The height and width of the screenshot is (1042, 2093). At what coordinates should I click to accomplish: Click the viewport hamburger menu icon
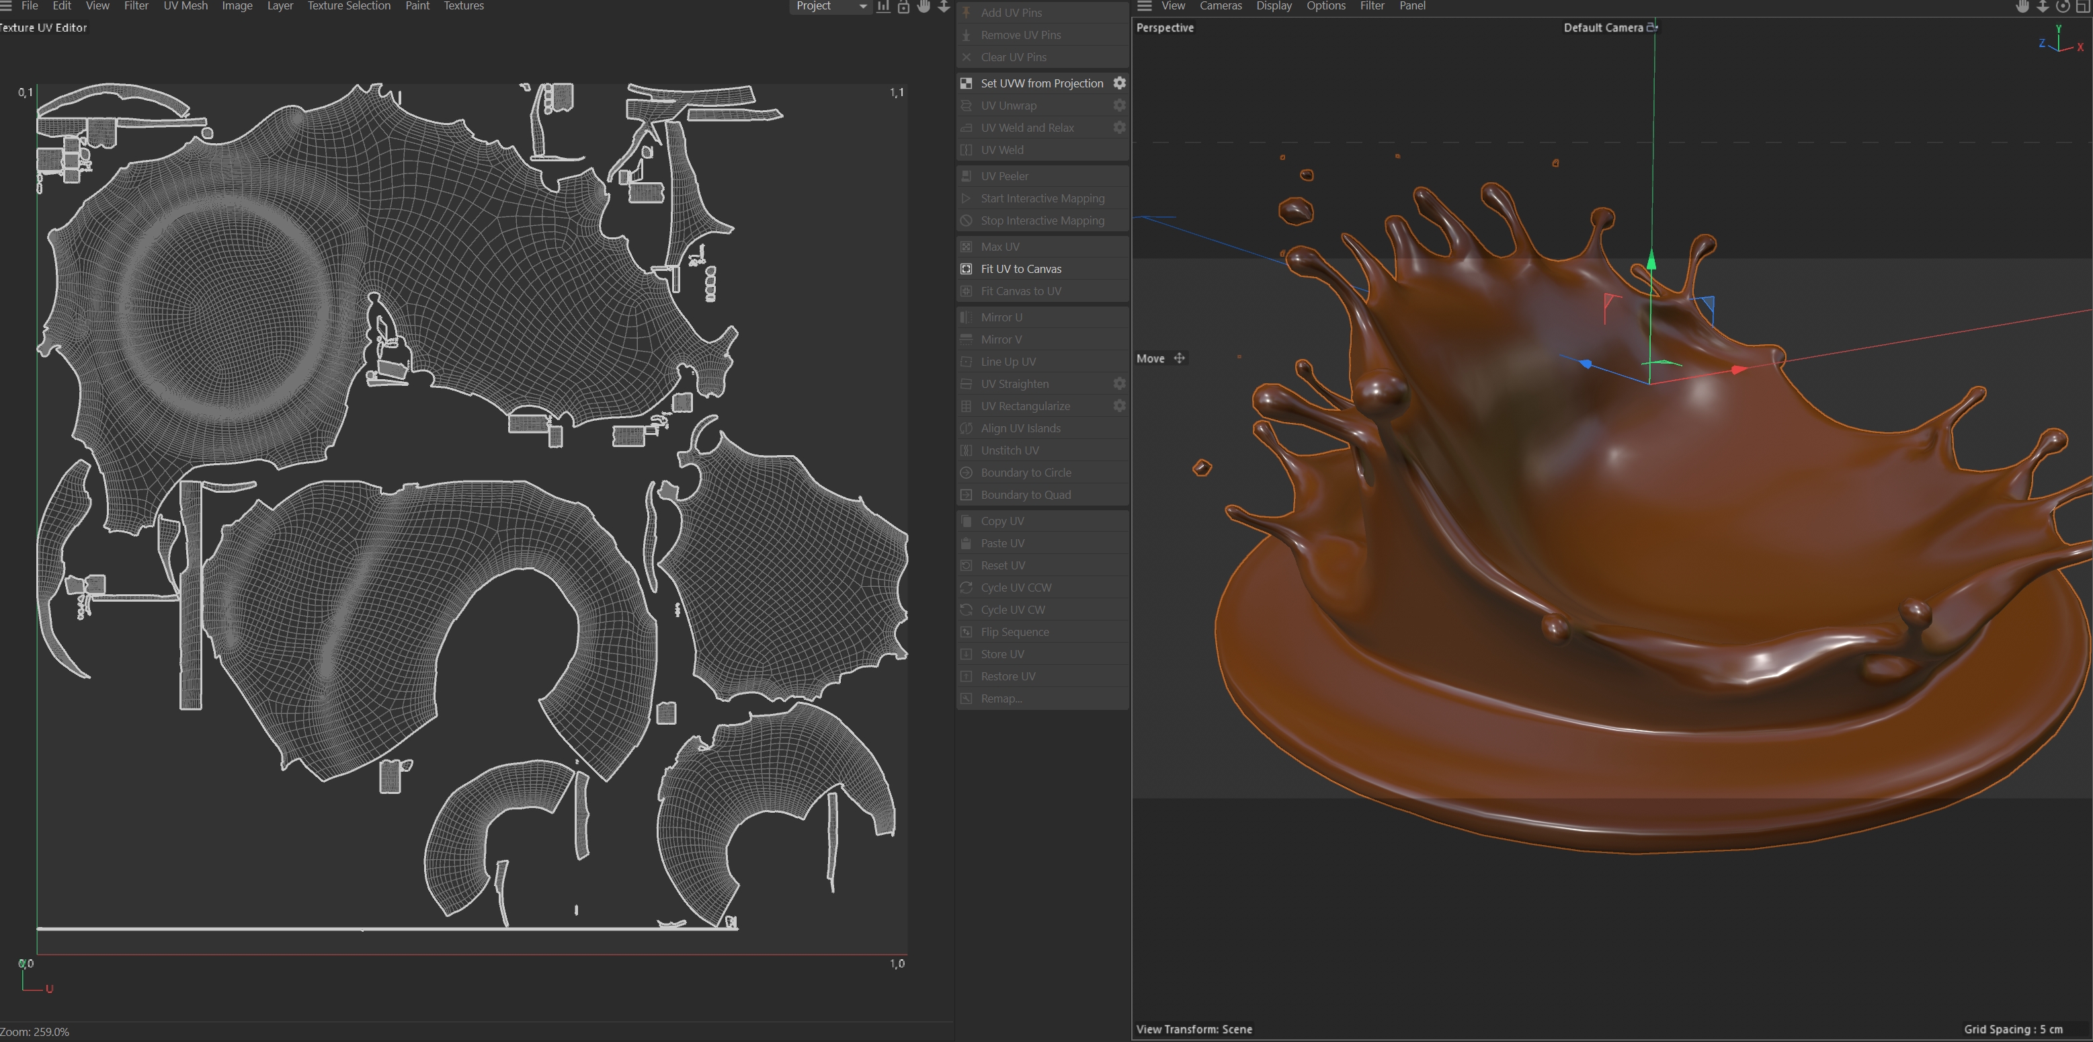tap(1144, 5)
